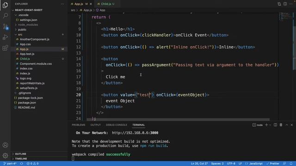Open AnotherComponent.js file
This screenshot has height=166, width=296.
[x=35, y=39]
